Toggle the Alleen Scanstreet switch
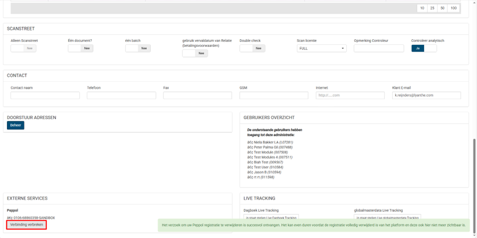Screen dimensions: 477x238 (23, 48)
